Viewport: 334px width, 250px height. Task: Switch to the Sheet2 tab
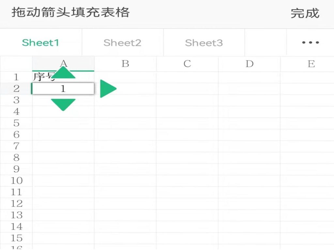tap(122, 43)
